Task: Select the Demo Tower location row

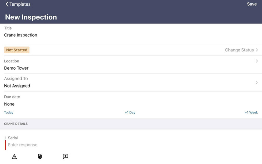Action: (131, 65)
